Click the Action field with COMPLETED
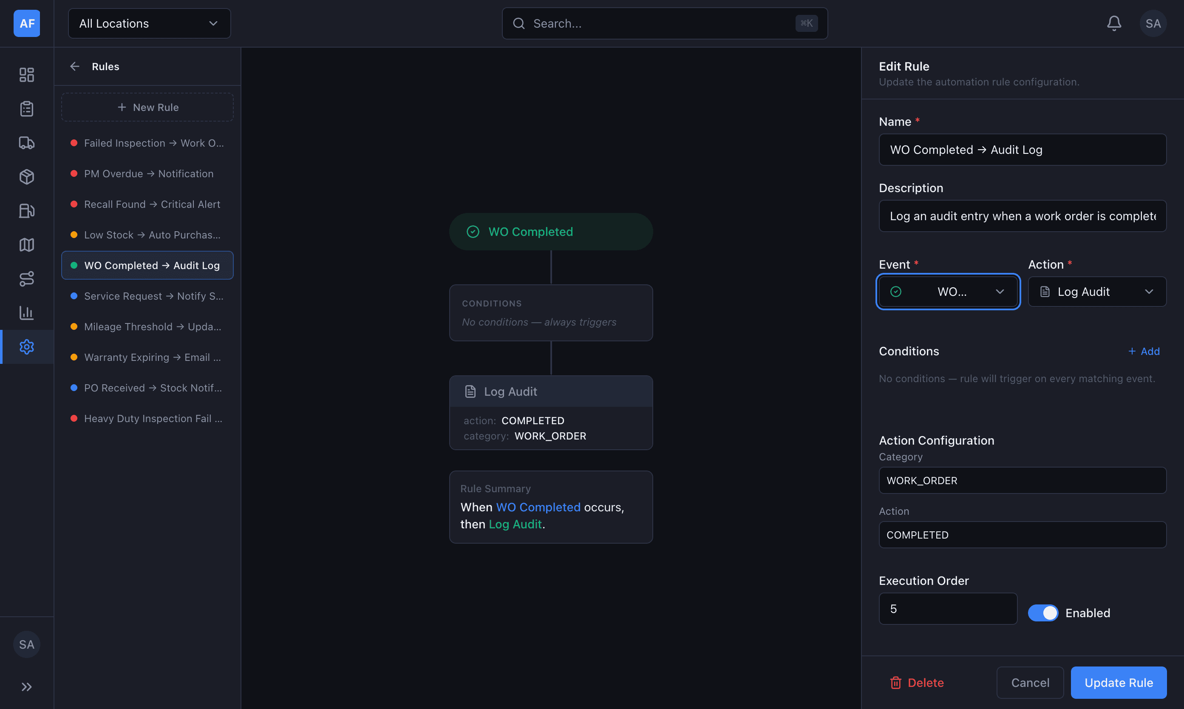This screenshot has height=709, width=1184. click(x=1023, y=535)
